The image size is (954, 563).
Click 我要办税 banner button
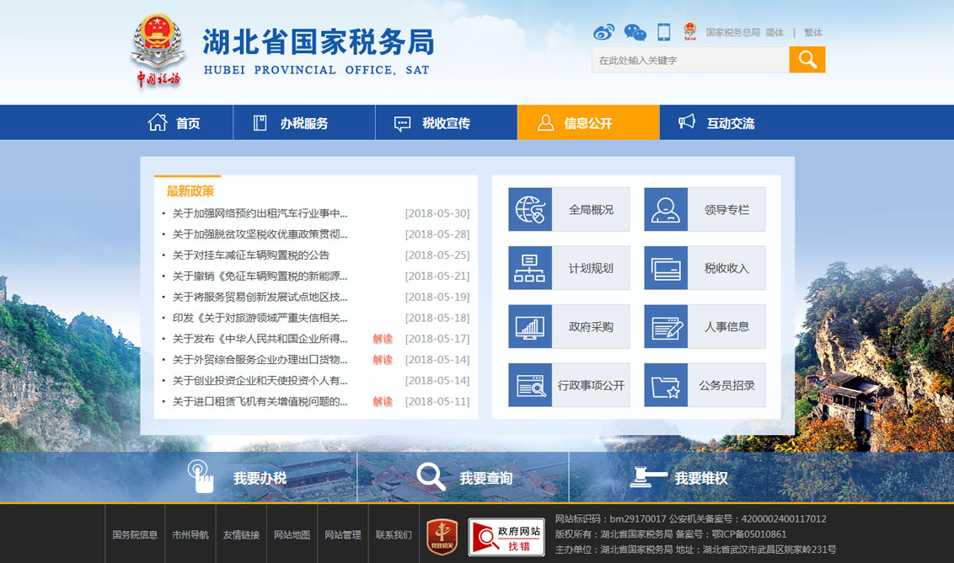coord(238,478)
